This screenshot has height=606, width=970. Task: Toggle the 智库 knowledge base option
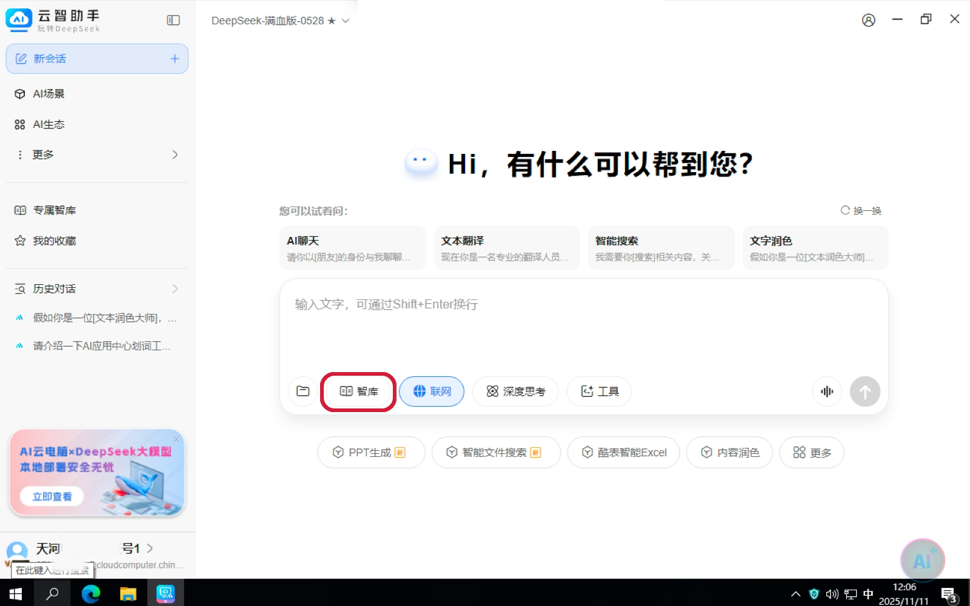tap(358, 391)
